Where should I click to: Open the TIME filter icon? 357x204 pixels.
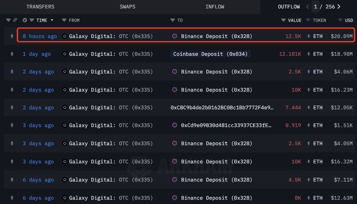[x=32, y=20]
